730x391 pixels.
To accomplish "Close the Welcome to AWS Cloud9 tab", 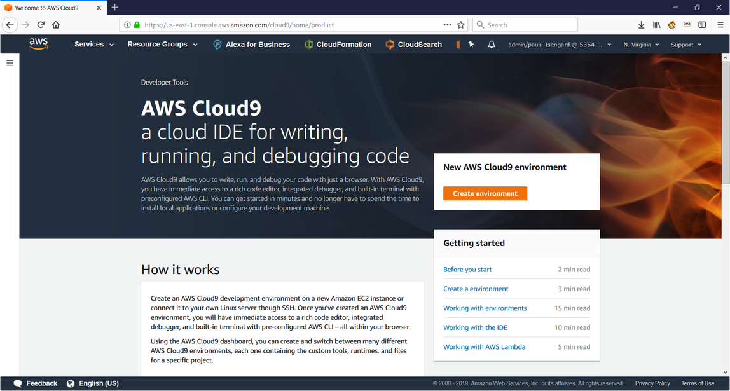I will coord(99,8).
